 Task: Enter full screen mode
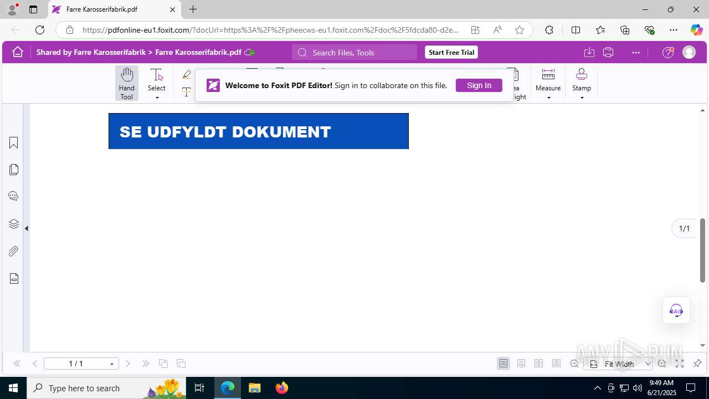coord(680,364)
